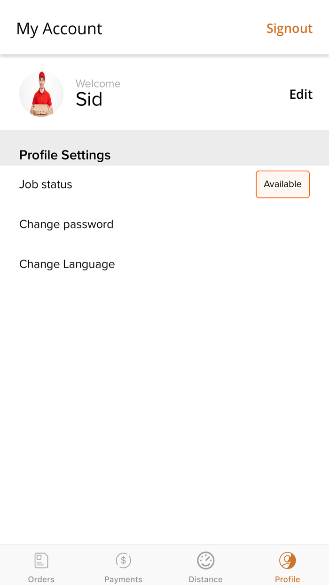Click the Orders document icon in navbar
The height and width of the screenshot is (585, 329).
coord(41,560)
